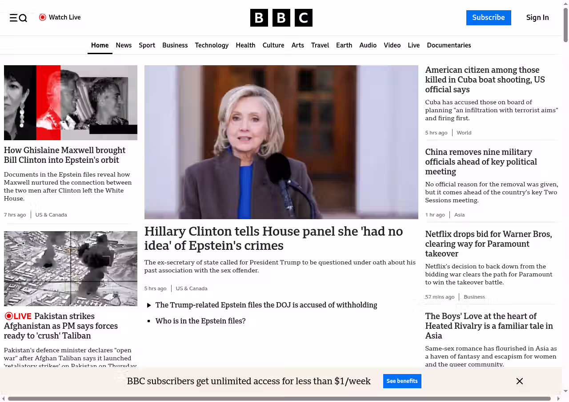Screen dimensions: 569x402
Task: Click the Sign In link
Action: (537, 18)
